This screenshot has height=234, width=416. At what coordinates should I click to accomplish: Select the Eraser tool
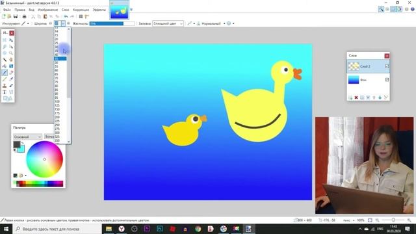[11, 73]
